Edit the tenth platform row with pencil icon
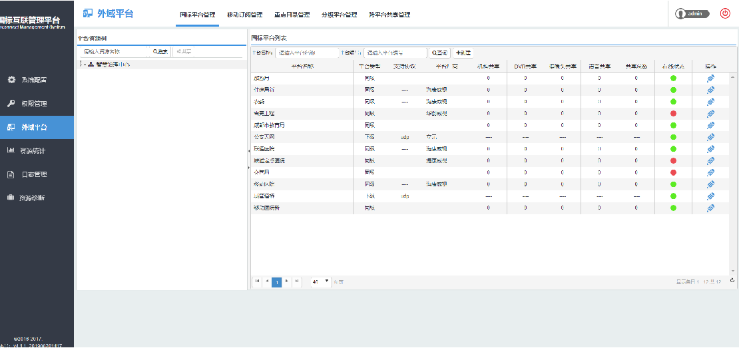Viewport: 739px width, 348px height. tap(711, 184)
